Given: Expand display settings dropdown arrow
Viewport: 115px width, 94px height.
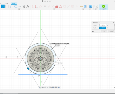Looking at the screenshot, I should point(54,88).
